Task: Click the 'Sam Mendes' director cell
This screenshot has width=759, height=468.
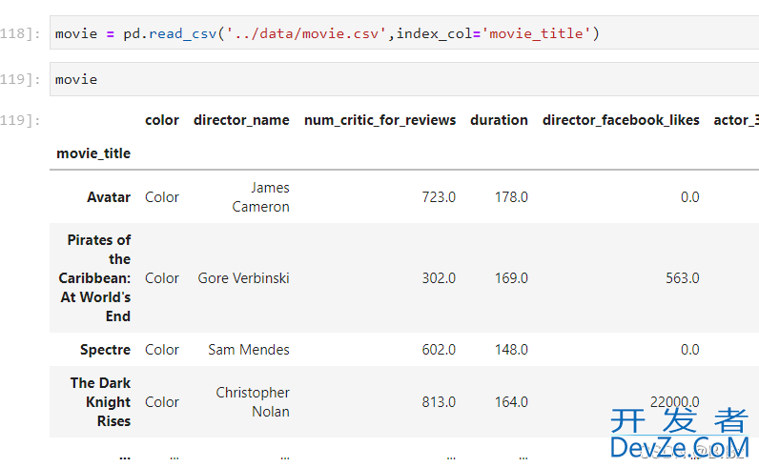Action: pos(249,350)
